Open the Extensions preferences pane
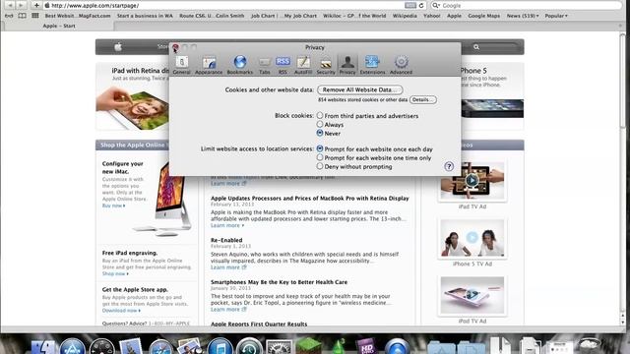 coord(372,65)
